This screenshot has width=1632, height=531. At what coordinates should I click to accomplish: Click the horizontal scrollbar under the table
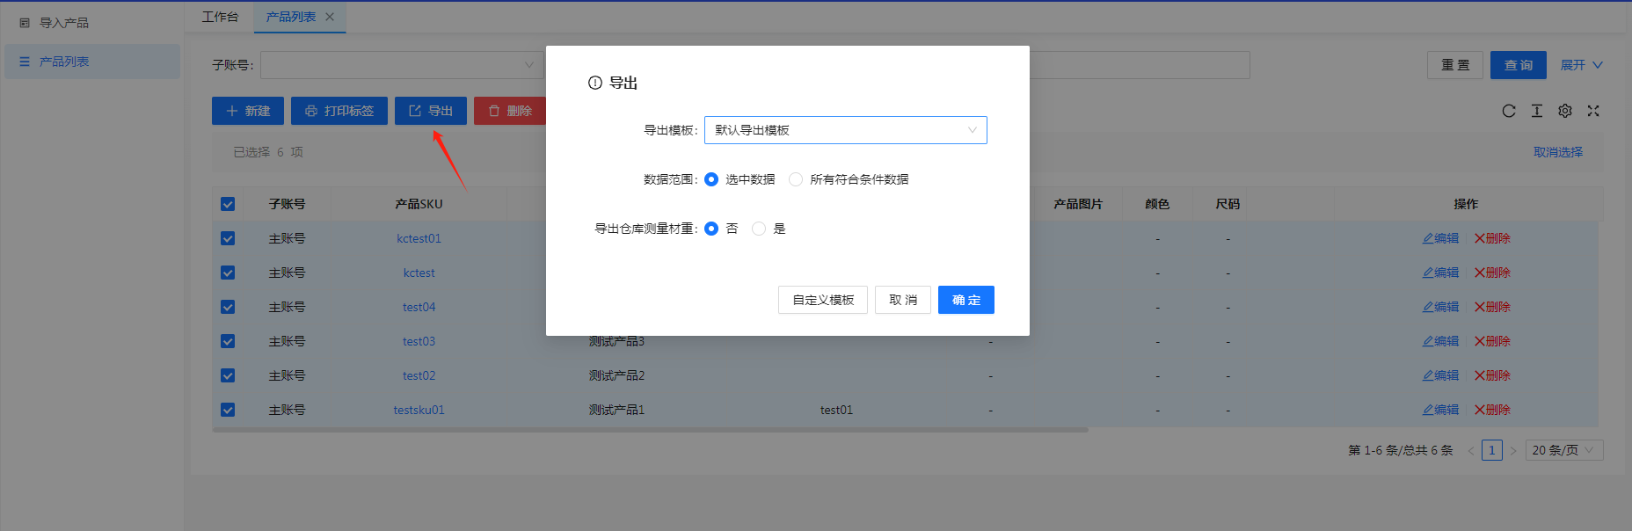pos(650,430)
